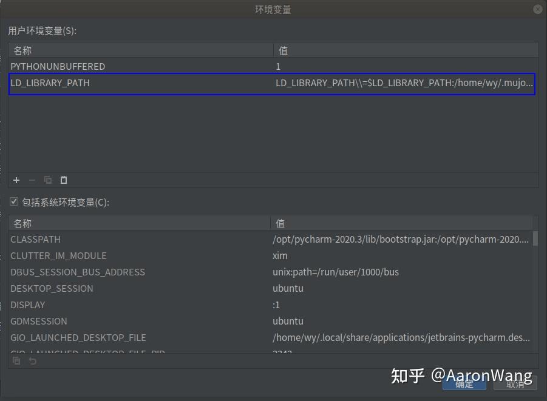
Task: Select the GDMSESSION variable row
Action: pyautogui.click(x=121, y=321)
